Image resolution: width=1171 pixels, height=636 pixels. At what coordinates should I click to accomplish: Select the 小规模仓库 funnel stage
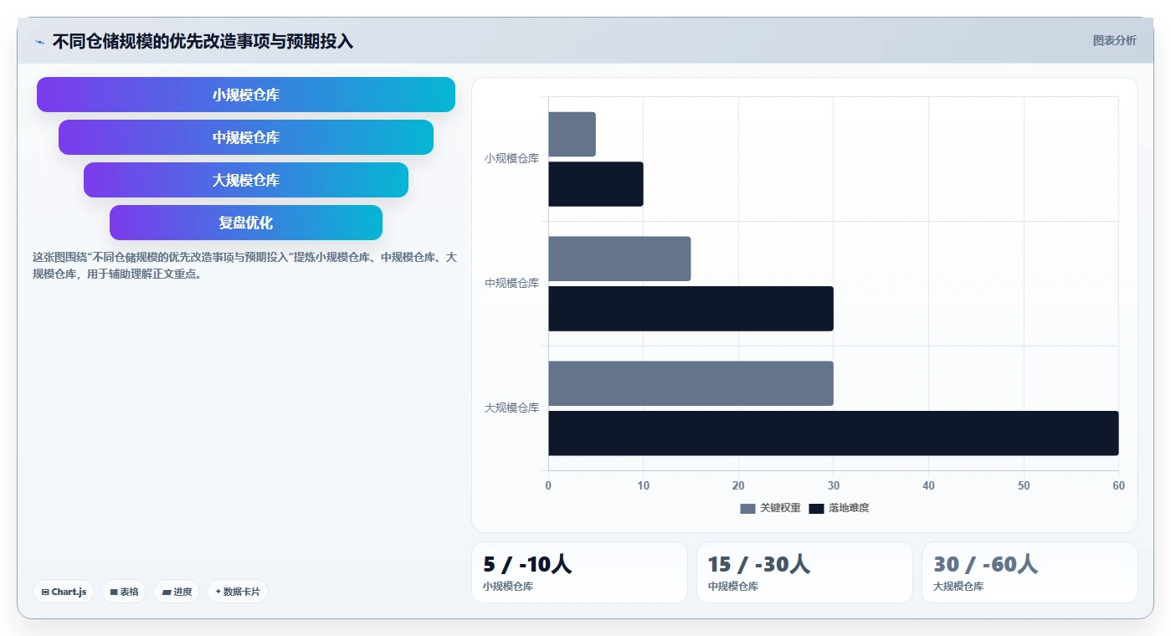246,95
